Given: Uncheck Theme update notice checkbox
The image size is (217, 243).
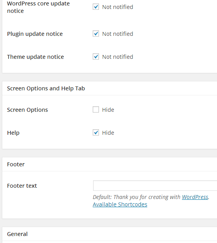Looking at the screenshot, I should (x=96, y=56).
